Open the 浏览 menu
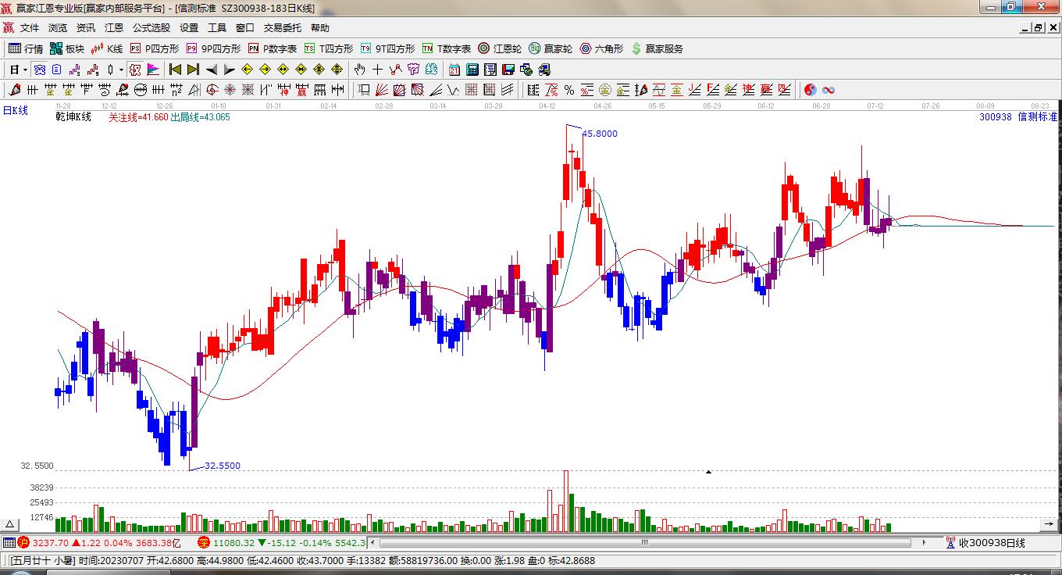Viewport: 1062px width, 575px height. [58, 27]
